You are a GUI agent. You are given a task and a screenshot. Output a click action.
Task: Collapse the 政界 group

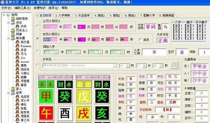tap(8, 93)
